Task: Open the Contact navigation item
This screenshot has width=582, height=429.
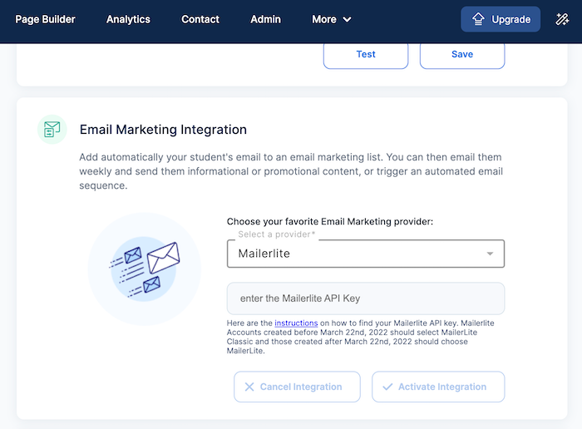Action: point(200,19)
